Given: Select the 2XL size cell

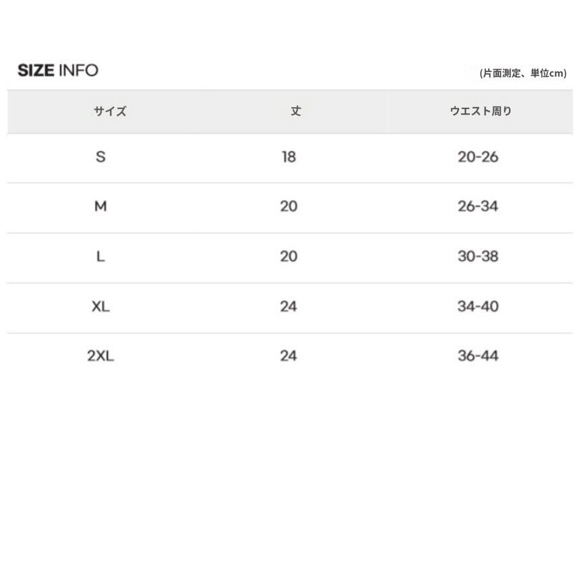Looking at the screenshot, I should point(100,356).
